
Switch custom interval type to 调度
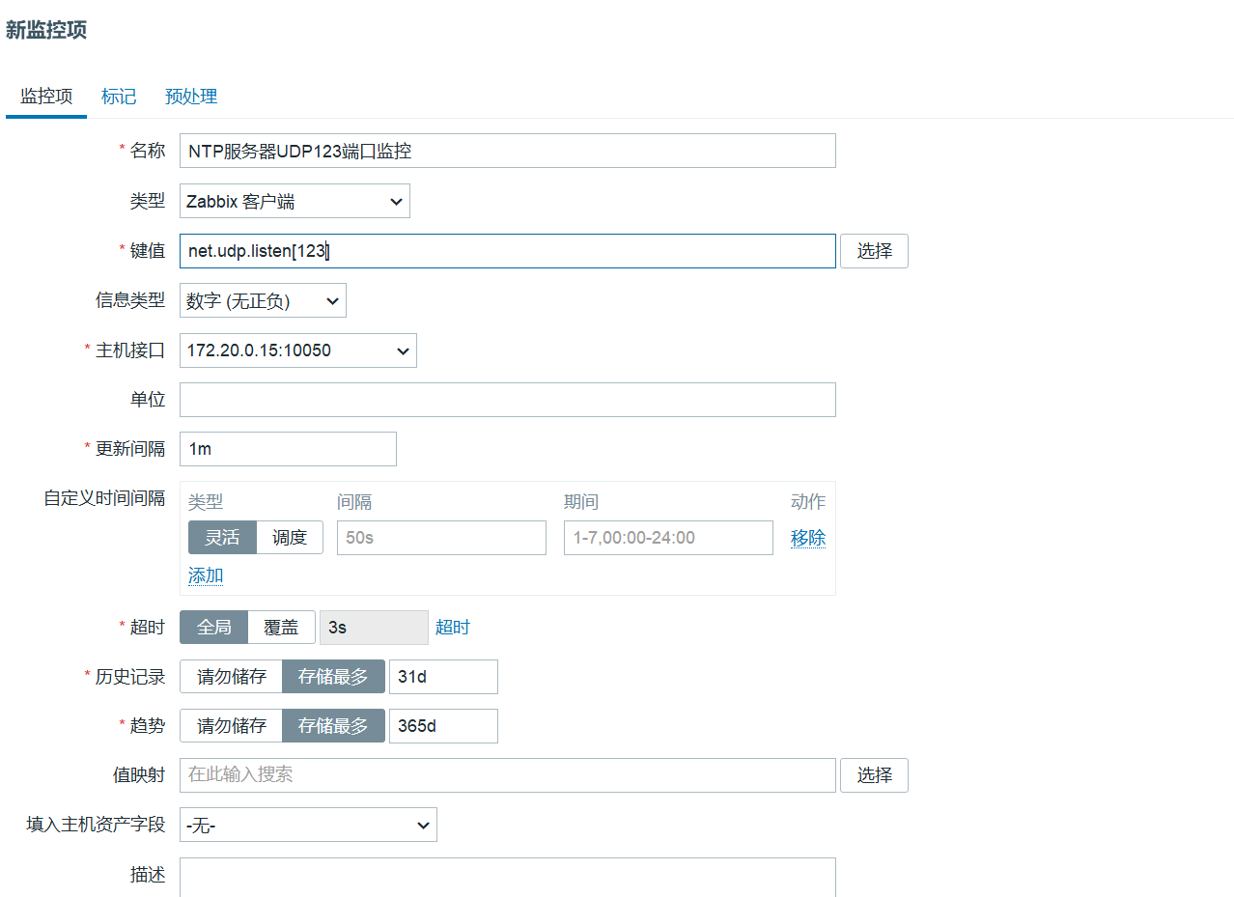pos(290,538)
